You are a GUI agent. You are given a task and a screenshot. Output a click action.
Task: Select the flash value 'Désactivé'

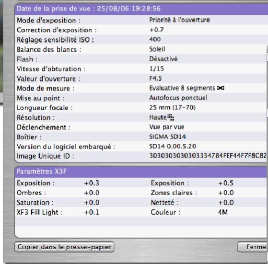[163, 59]
